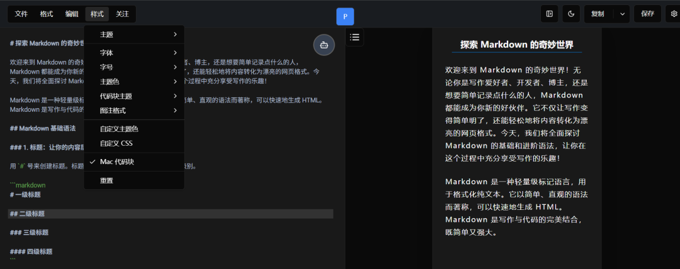The width and height of the screenshot is (680, 269).
Task: Switch to light mode with moon icon
Action: point(571,14)
